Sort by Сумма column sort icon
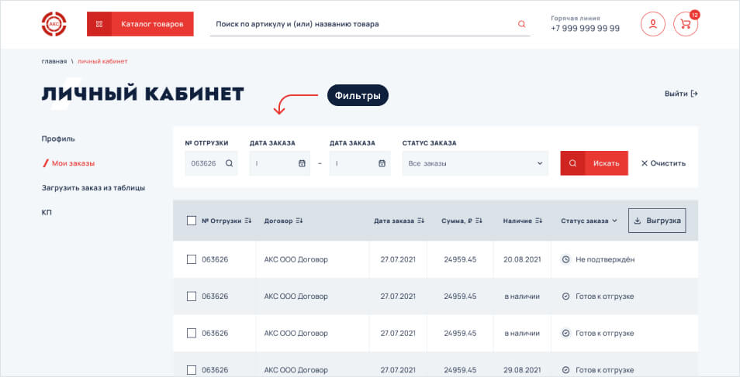 click(481, 221)
